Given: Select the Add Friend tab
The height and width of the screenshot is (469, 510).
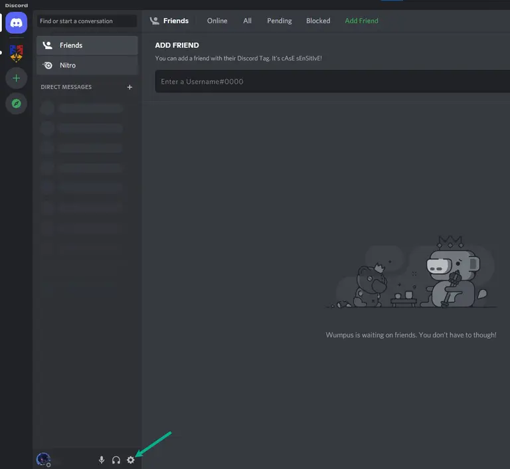Looking at the screenshot, I should (361, 21).
